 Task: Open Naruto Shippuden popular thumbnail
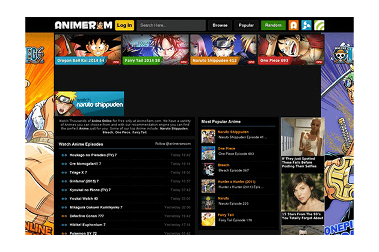[208, 136]
